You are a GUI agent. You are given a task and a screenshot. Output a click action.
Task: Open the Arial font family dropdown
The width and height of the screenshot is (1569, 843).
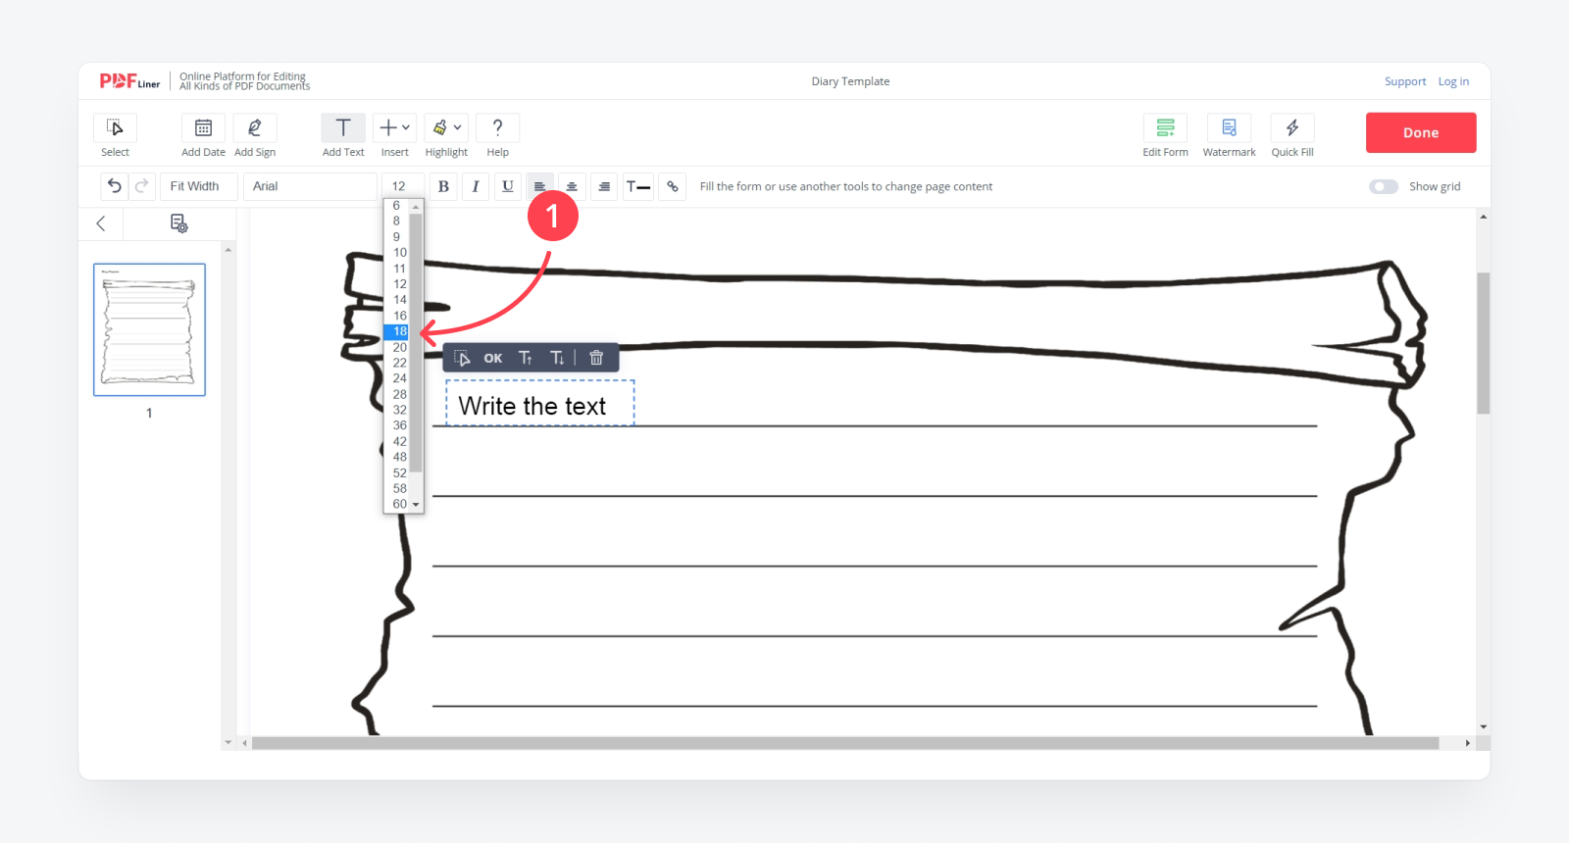[x=310, y=186]
